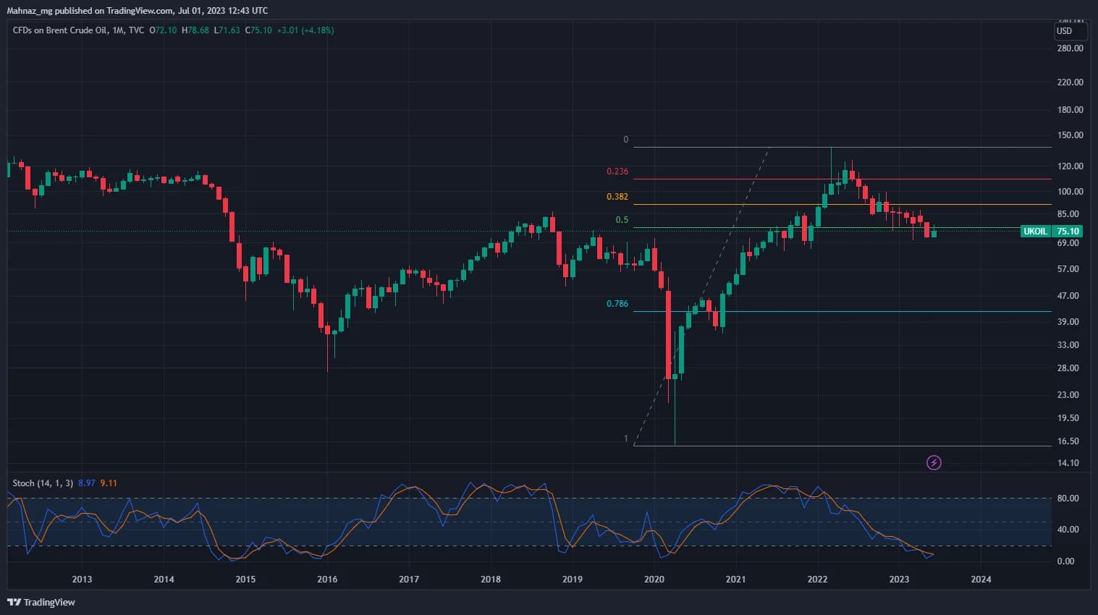Viewport: 1098px width, 615px height.
Task: Click 19.50 on the price axis
Action: click(x=1068, y=418)
